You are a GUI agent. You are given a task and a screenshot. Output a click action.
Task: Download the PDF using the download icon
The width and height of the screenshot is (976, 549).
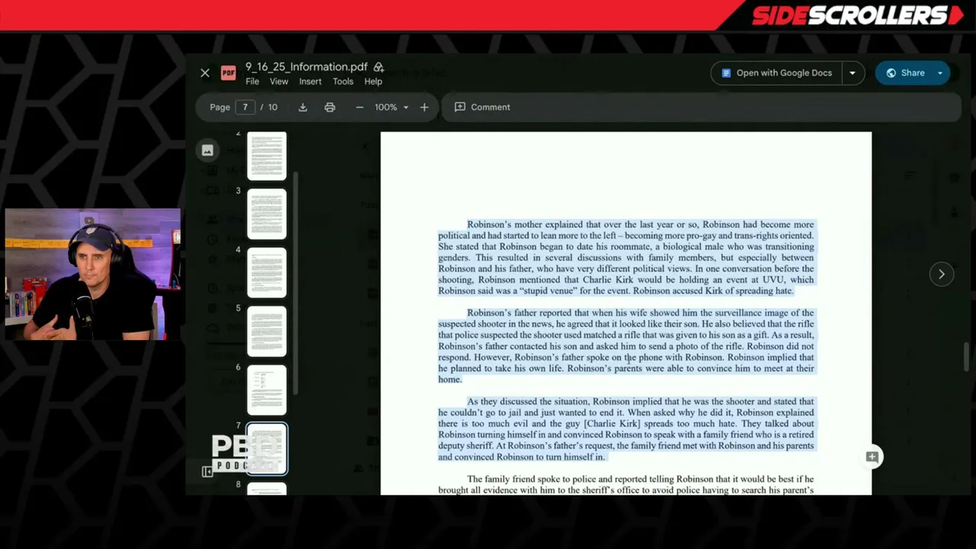(x=303, y=108)
